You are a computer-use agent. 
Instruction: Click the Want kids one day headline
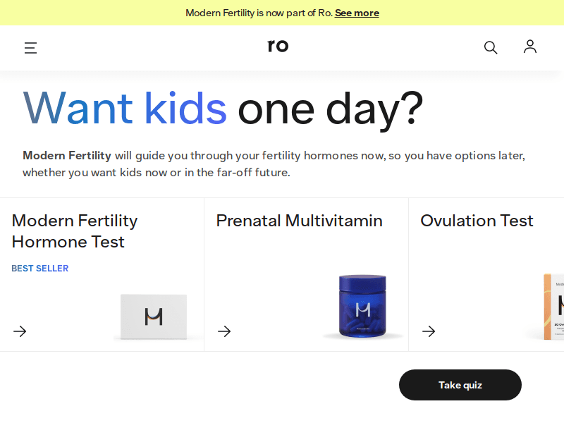(x=223, y=109)
